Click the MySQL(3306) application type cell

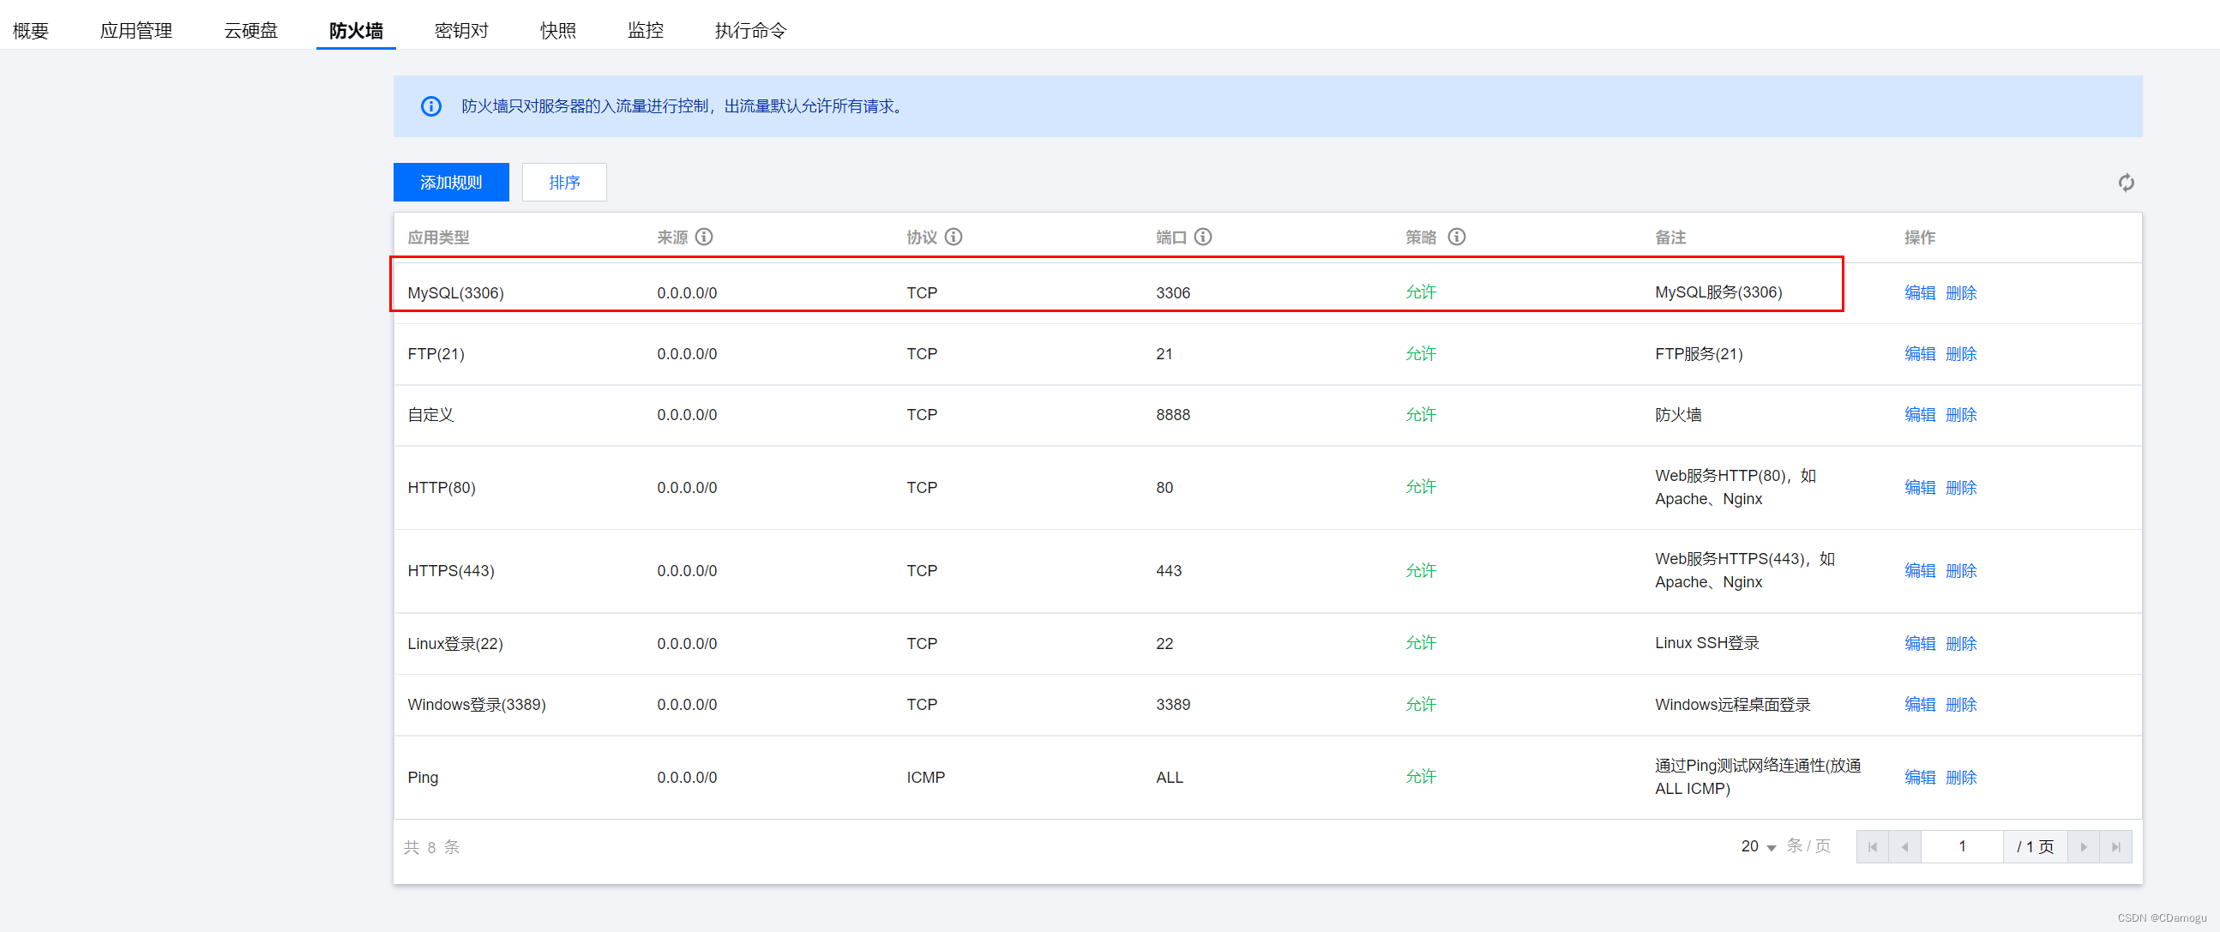(x=455, y=293)
